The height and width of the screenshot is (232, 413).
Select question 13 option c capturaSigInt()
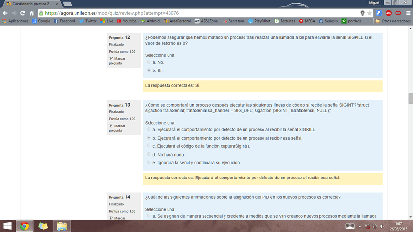pyautogui.click(x=149, y=146)
